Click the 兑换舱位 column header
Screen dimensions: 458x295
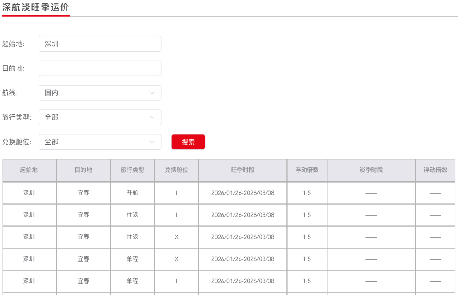coord(176,170)
